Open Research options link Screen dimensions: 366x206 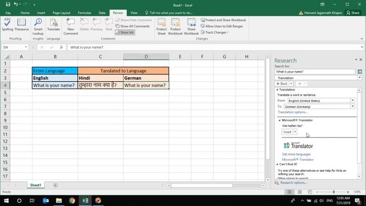[293, 183]
